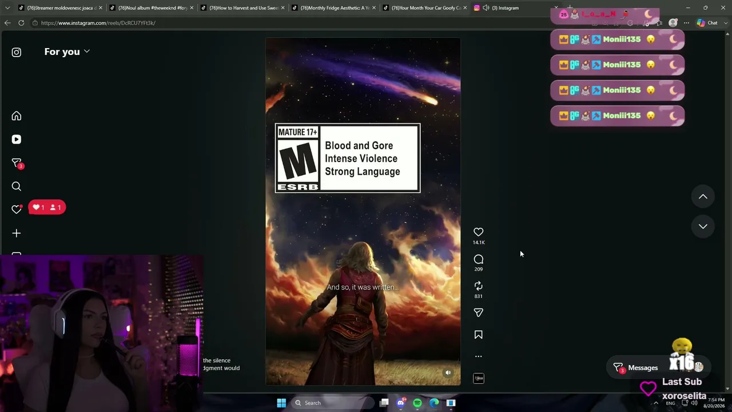Go back in the browser
The image size is (732, 412).
tap(7, 23)
